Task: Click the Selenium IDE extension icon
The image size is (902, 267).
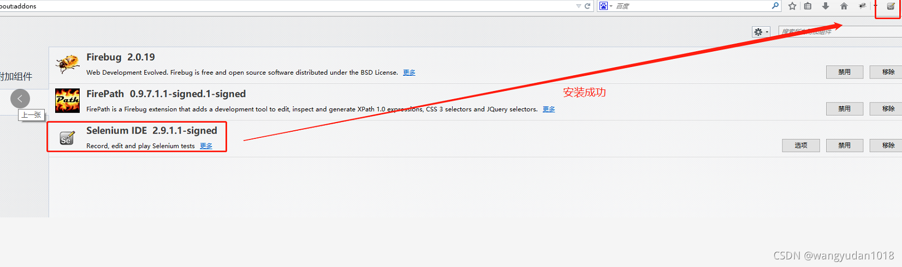Action: (67, 138)
